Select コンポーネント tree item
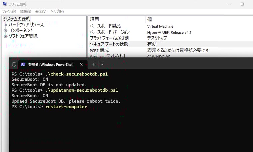 [x=21, y=30]
